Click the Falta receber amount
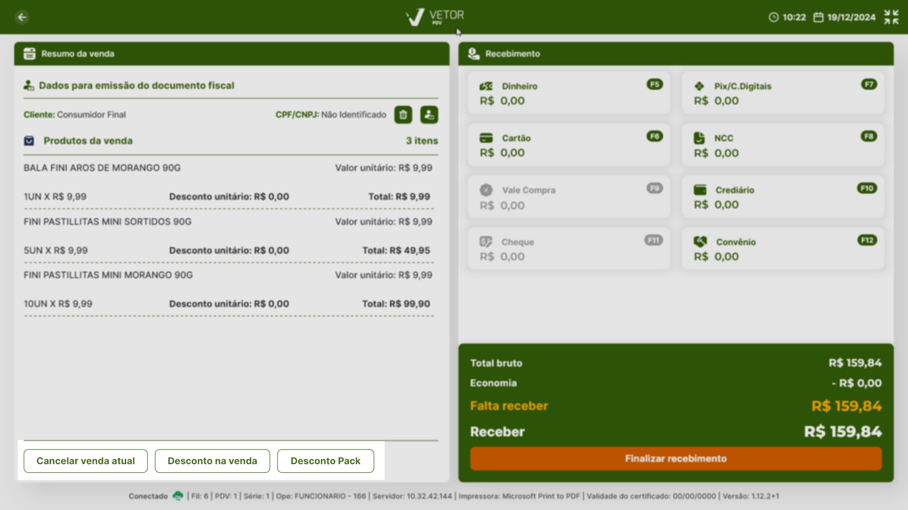This screenshot has width=908, height=510. click(x=847, y=406)
